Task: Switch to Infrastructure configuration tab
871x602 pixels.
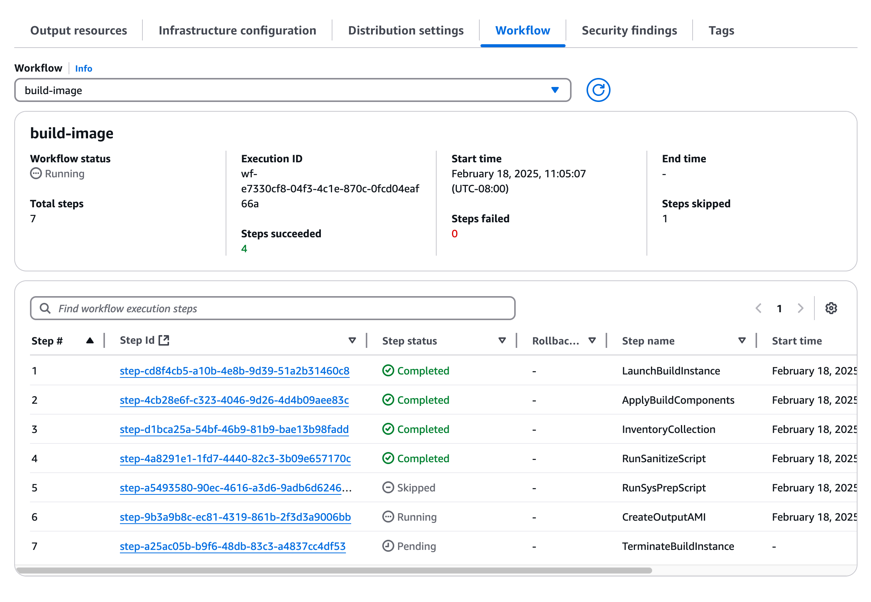Action: tap(237, 30)
